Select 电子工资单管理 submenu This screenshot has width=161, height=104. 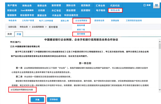(x=46, y=21)
